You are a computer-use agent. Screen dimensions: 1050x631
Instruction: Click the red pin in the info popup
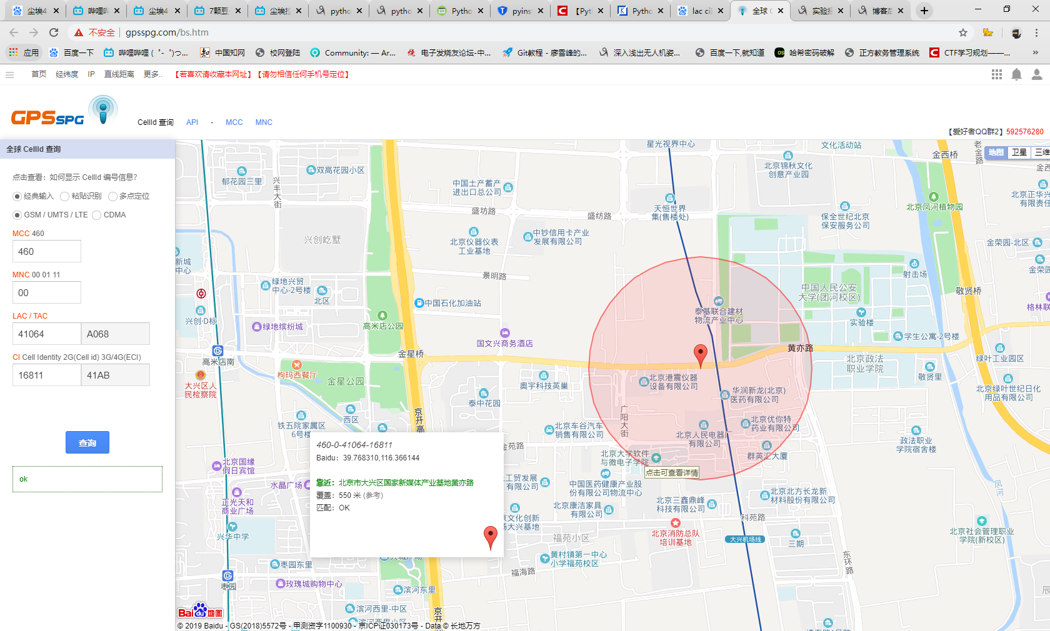491,537
